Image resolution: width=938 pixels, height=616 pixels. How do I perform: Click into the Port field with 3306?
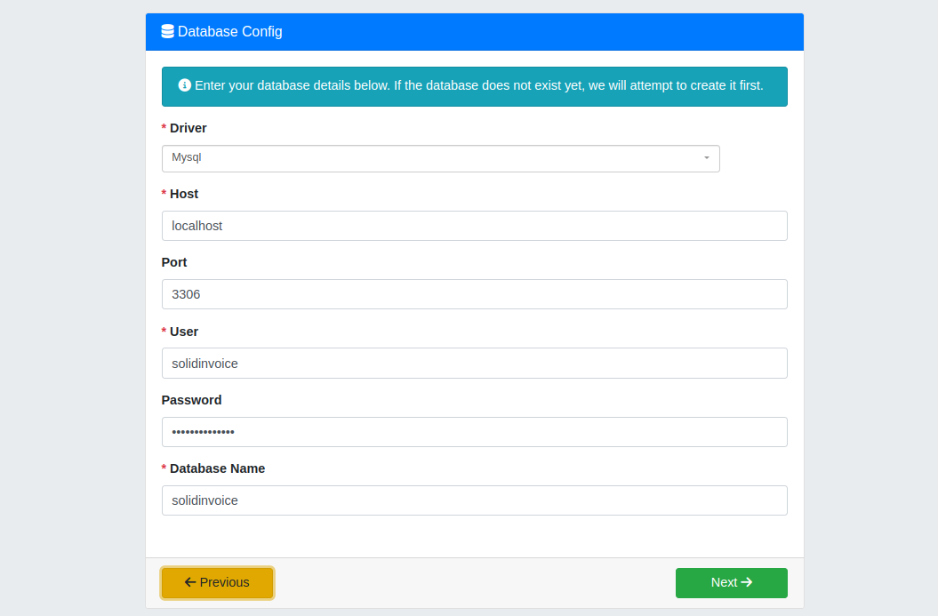[x=474, y=294]
